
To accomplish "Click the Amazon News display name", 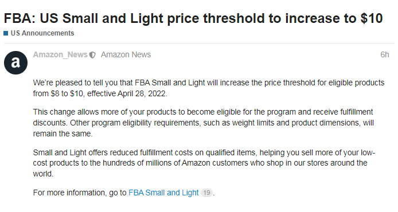I will (126, 54).
